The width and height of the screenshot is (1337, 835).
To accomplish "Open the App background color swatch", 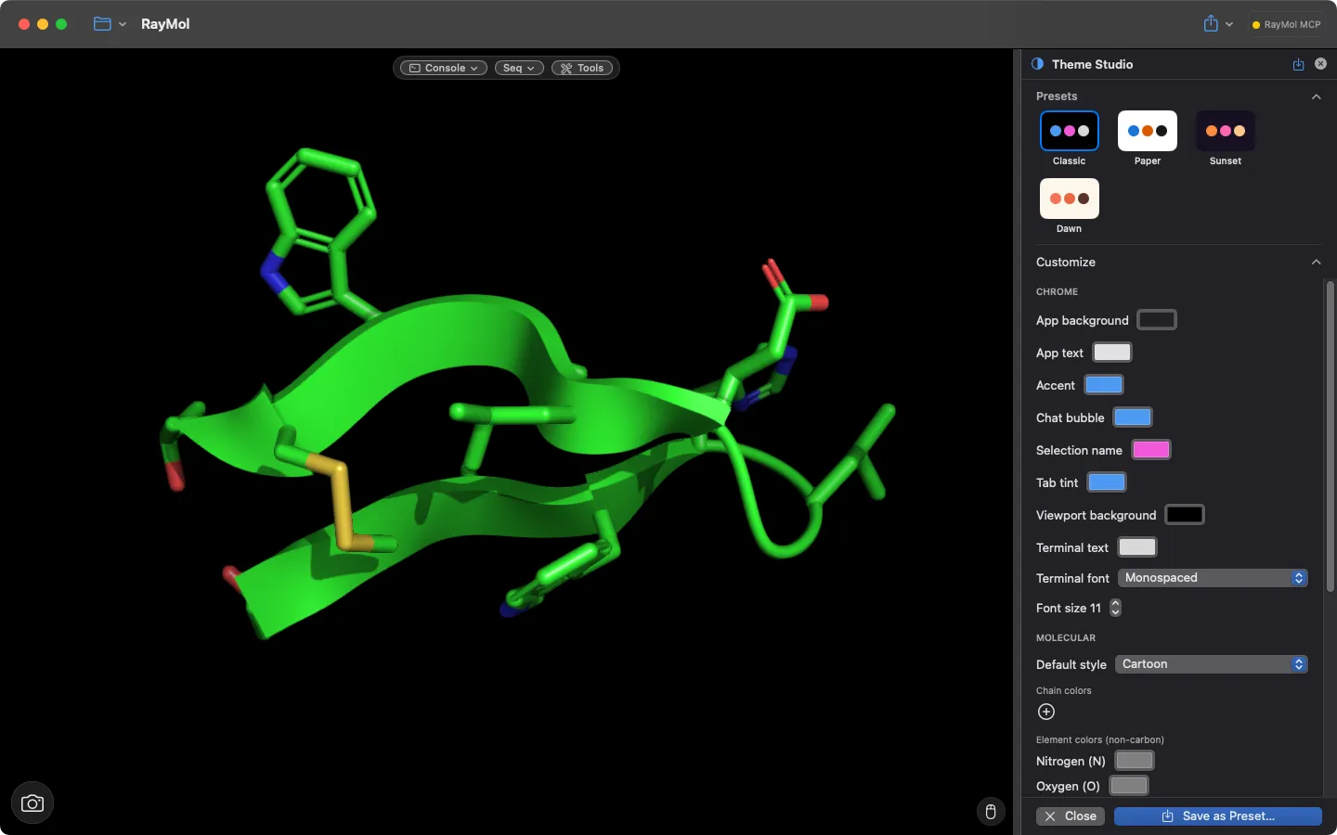I will tap(1157, 320).
